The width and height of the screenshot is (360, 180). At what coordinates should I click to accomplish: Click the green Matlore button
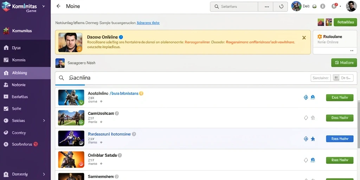344,63
